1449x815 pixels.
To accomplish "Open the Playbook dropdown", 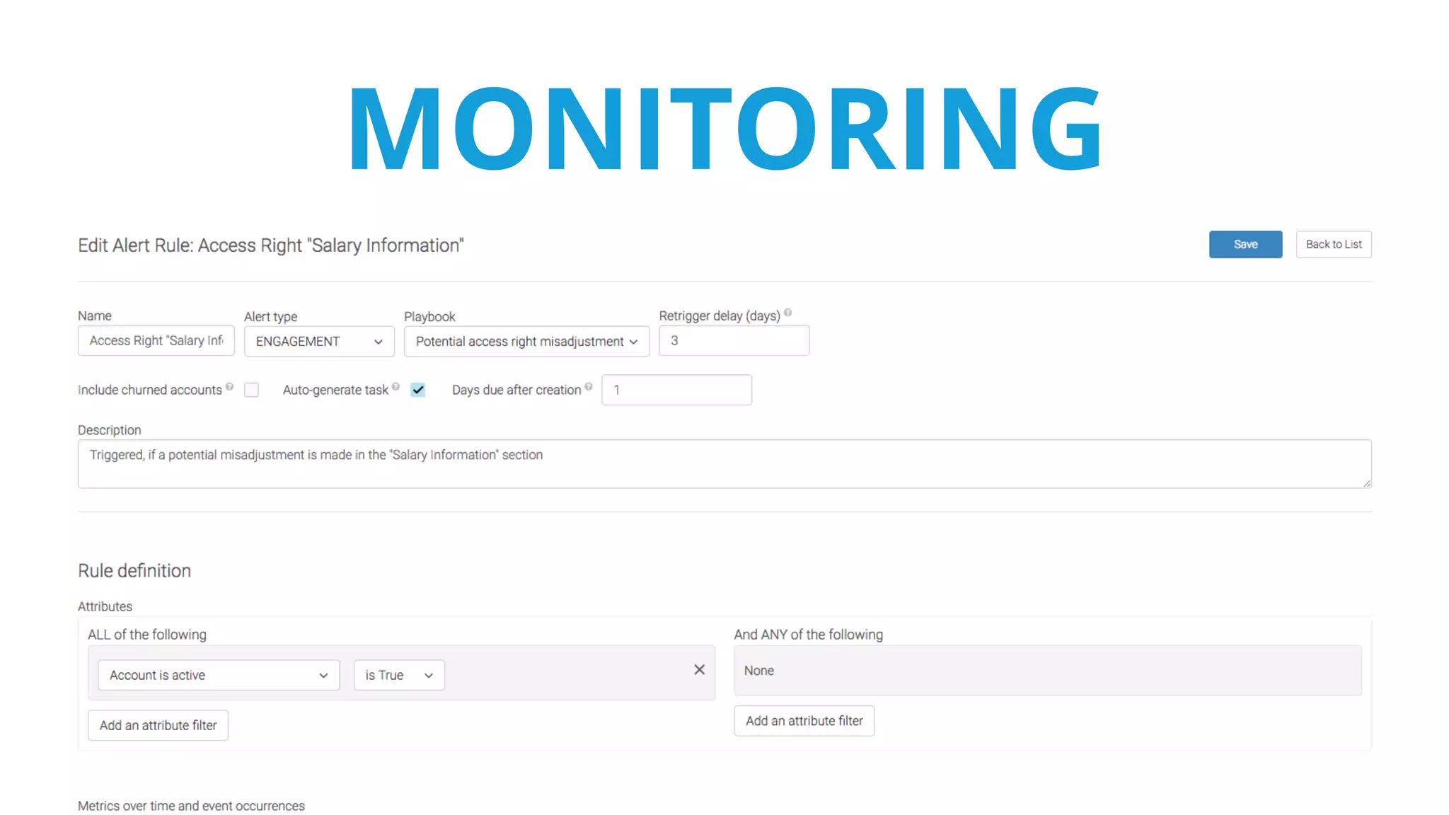I will 526,342.
